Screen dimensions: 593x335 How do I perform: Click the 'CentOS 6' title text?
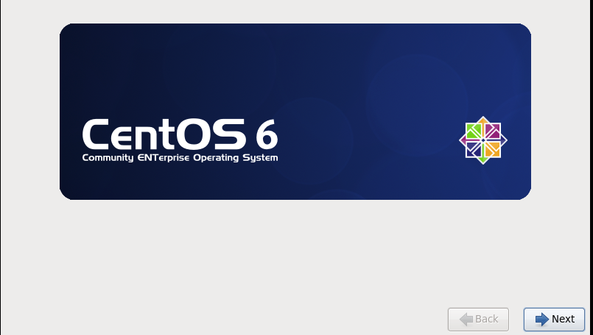pyautogui.click(x=180, y=134)
